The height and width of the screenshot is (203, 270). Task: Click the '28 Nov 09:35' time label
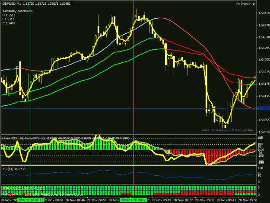coord(205,200)
